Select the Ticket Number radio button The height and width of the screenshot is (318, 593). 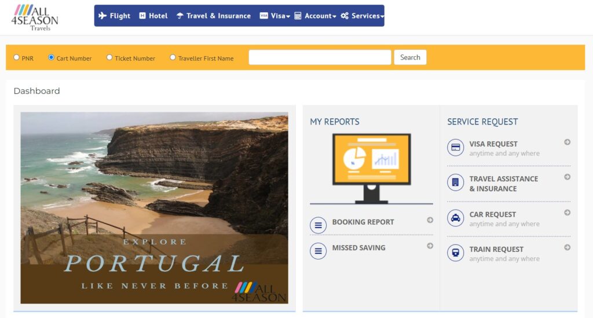[x=109, y=57]
